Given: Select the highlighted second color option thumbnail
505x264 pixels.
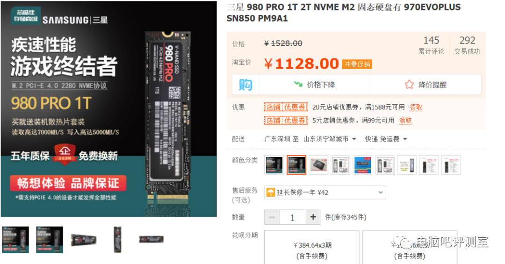Looking at the screenshot, I should click(296, 165).
